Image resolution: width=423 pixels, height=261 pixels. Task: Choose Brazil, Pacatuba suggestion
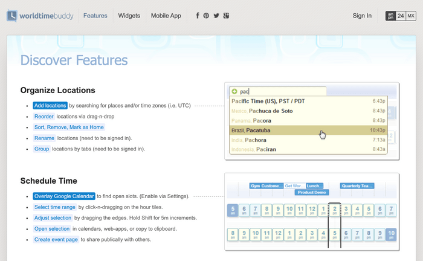[x=308, y=130]
